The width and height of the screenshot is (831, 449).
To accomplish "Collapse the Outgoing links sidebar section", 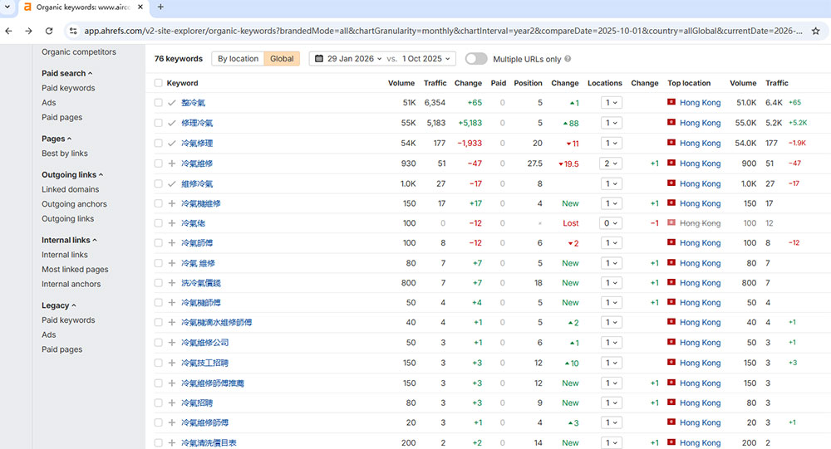I will click(x=72, y=175).
